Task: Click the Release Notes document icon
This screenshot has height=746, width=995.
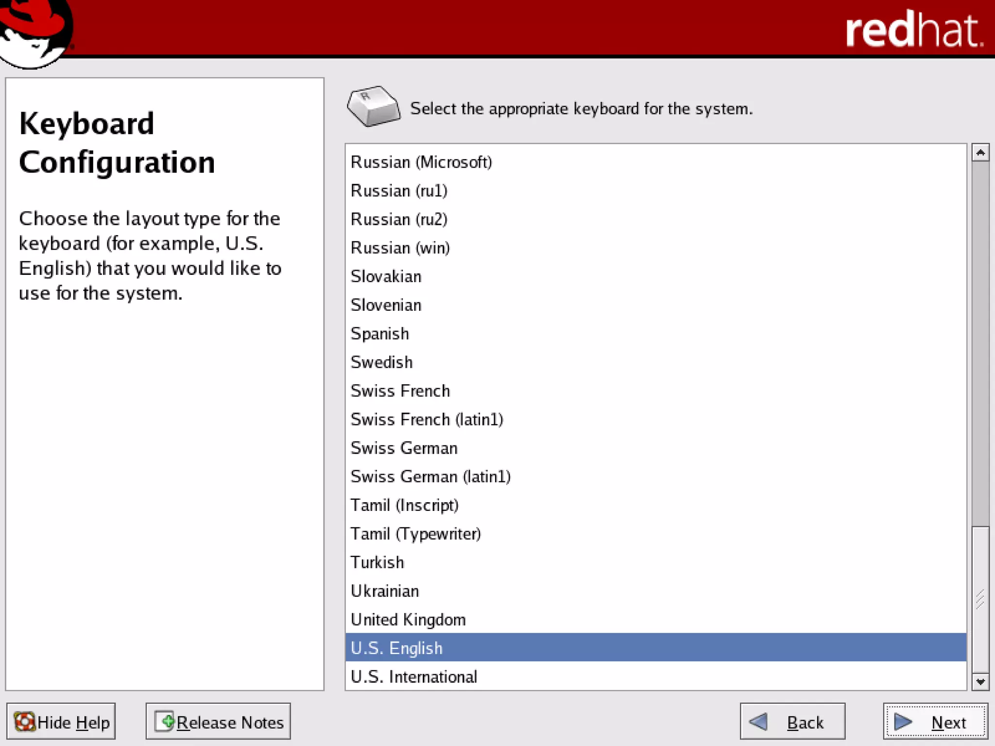Action: (164, 722)
